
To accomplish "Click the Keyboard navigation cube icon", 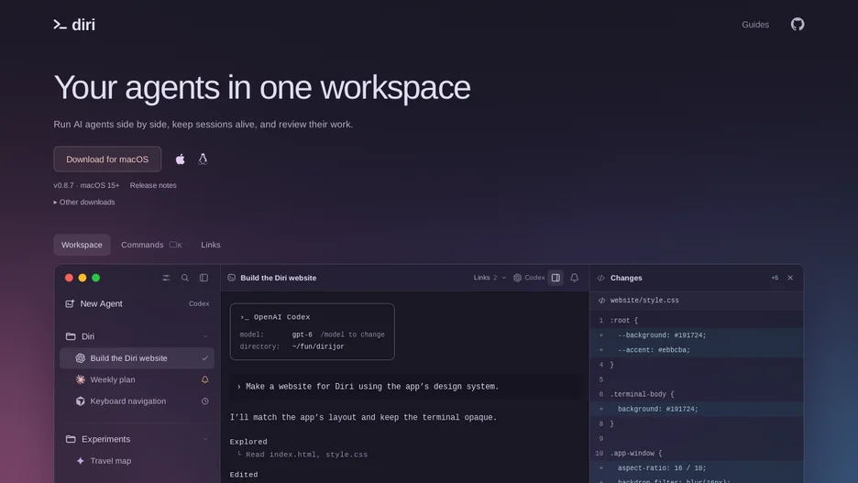I will click(x=81, y=401).
